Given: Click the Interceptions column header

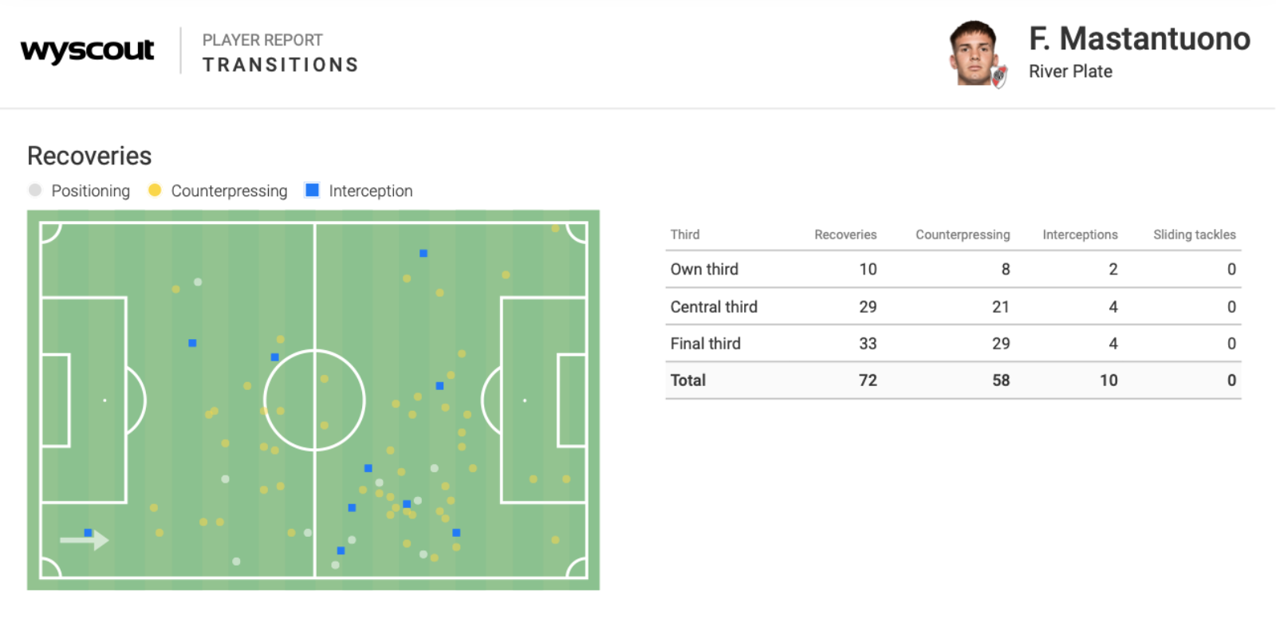Looking at the screenshot, I should 1080,235.
